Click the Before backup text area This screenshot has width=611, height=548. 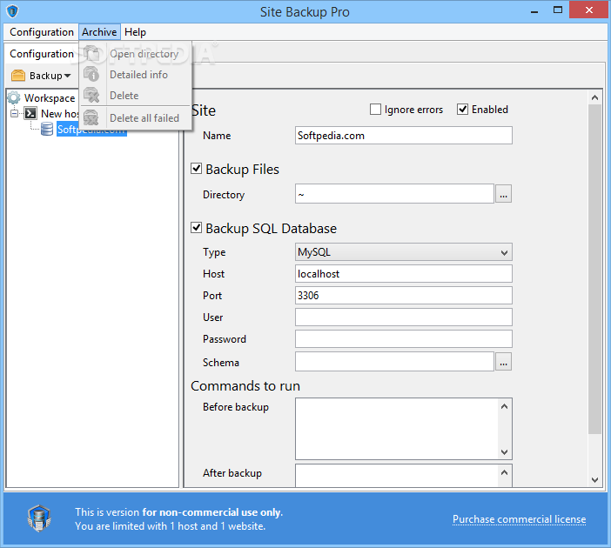click(x=397, y=429)
